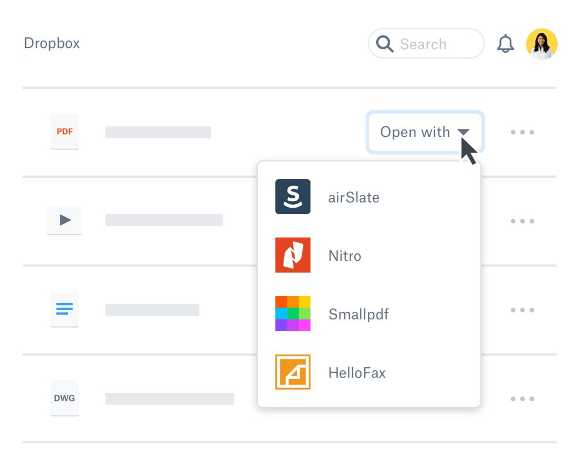The image size is (580, 468).
Task: Click the PDF file icon
Action: click(64, 132)
